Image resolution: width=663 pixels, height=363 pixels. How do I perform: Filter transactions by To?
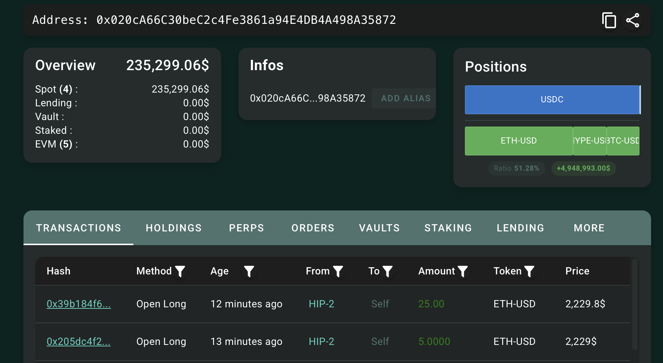click(x=388, y=271)
